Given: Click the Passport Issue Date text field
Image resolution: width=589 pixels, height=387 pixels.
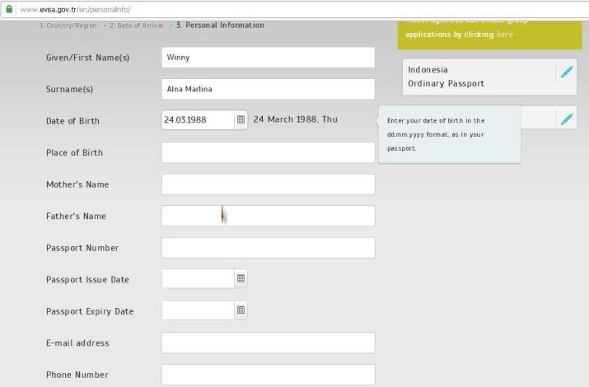Looking at the screenshot, I should [198, 278].
